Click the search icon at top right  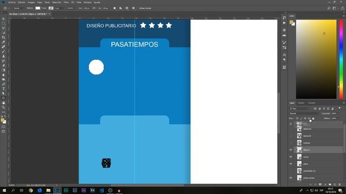point(329,8)
